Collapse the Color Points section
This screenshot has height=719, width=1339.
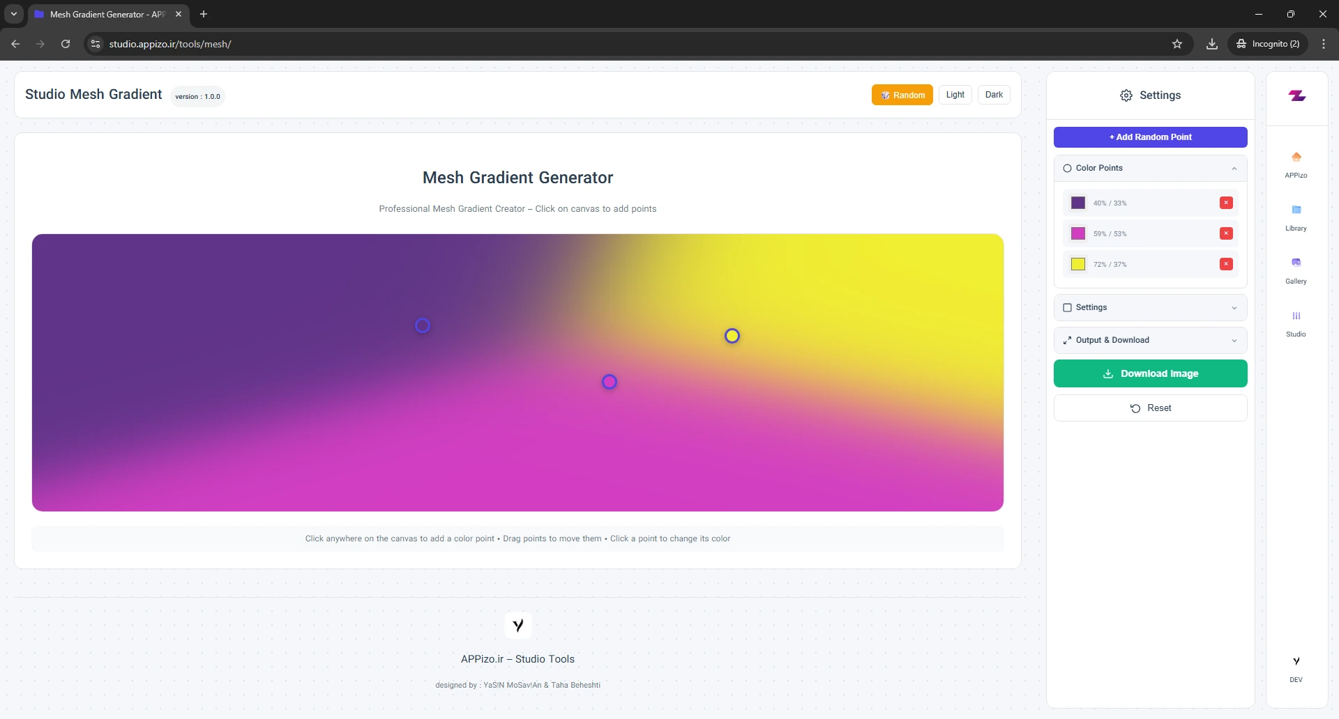1151,168
